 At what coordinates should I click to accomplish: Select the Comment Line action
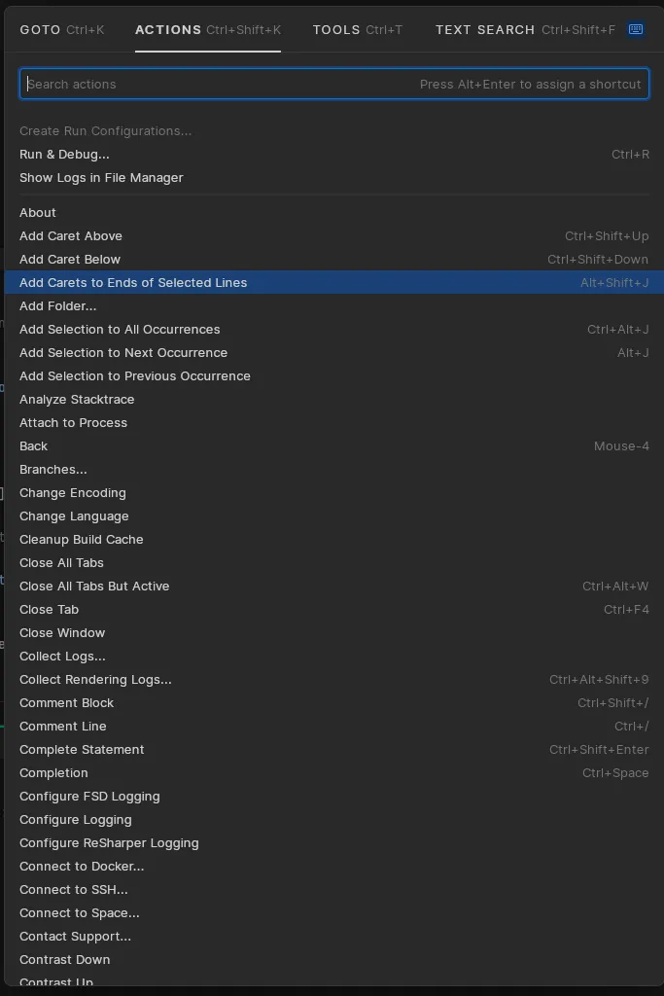point(63,727)
